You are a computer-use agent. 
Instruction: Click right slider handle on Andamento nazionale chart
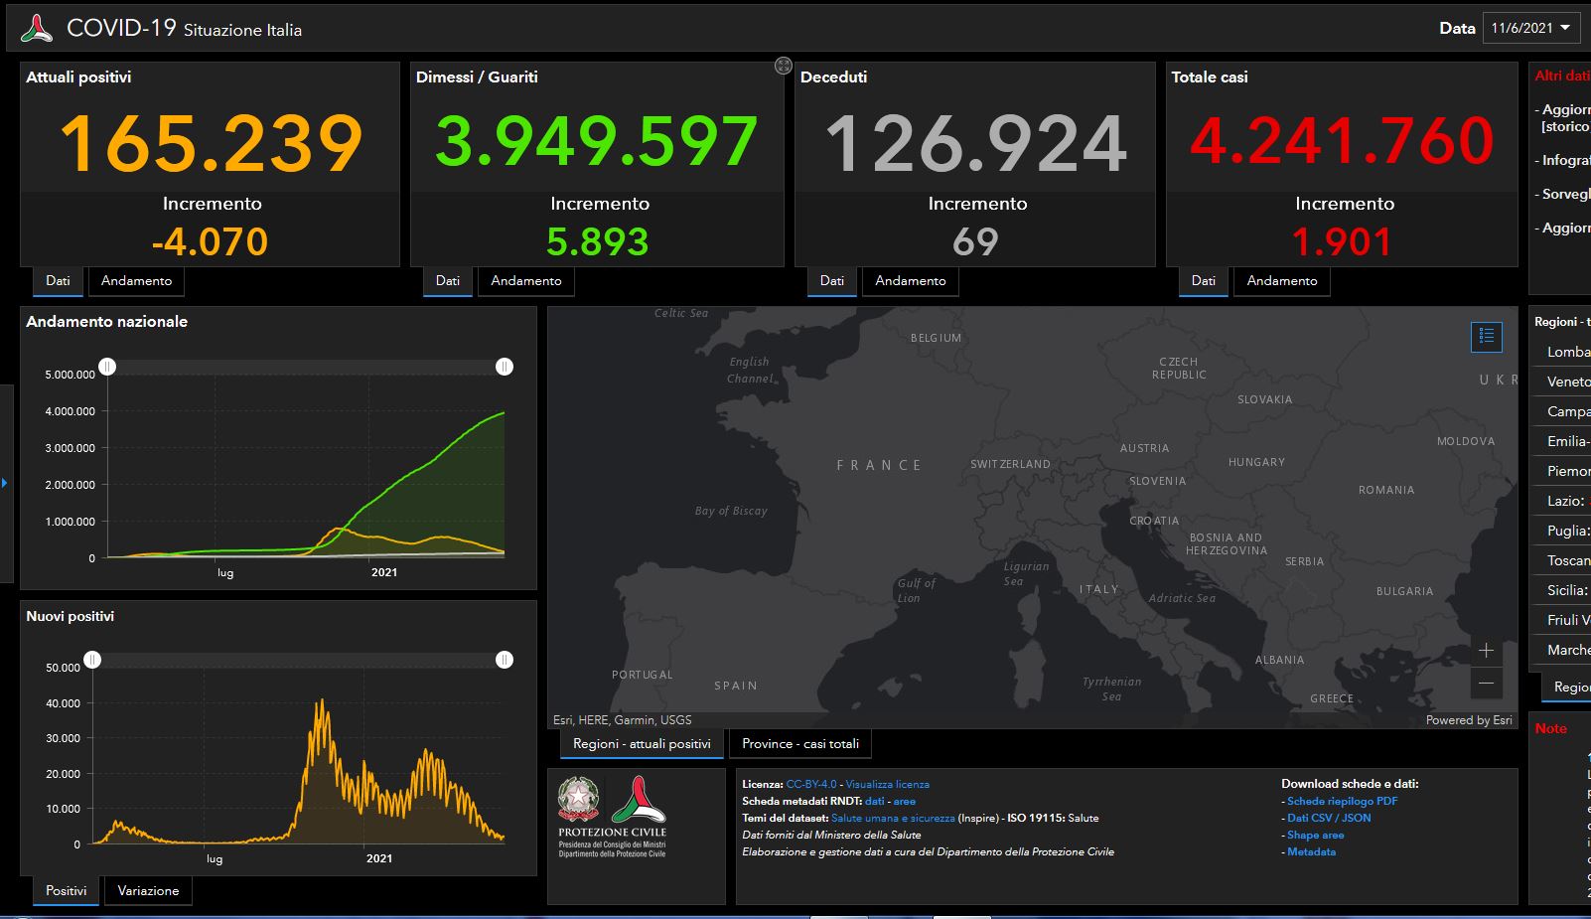[x=505, y=367]
